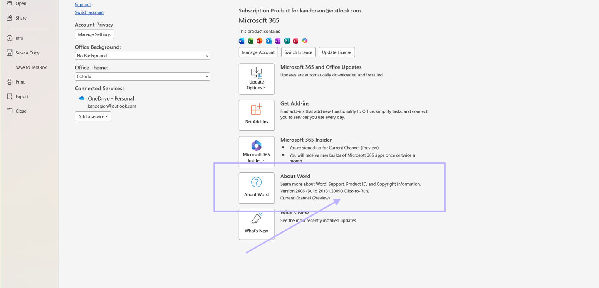
Task: Click the OneNote app icon in product list
Action: click(277, 41)
